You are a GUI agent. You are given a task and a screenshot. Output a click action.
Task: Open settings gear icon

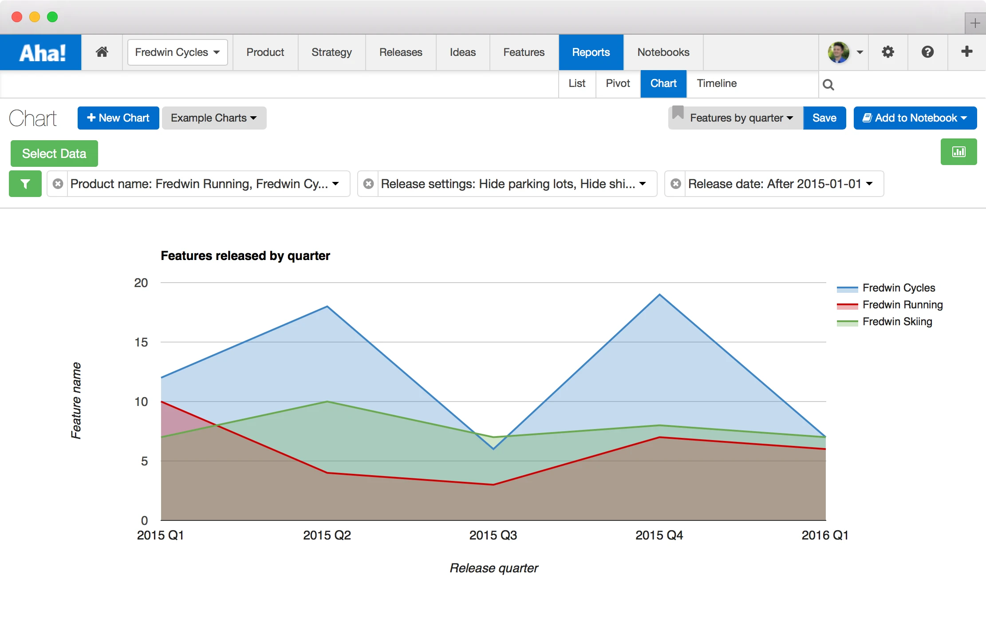[x=887, y=52]
